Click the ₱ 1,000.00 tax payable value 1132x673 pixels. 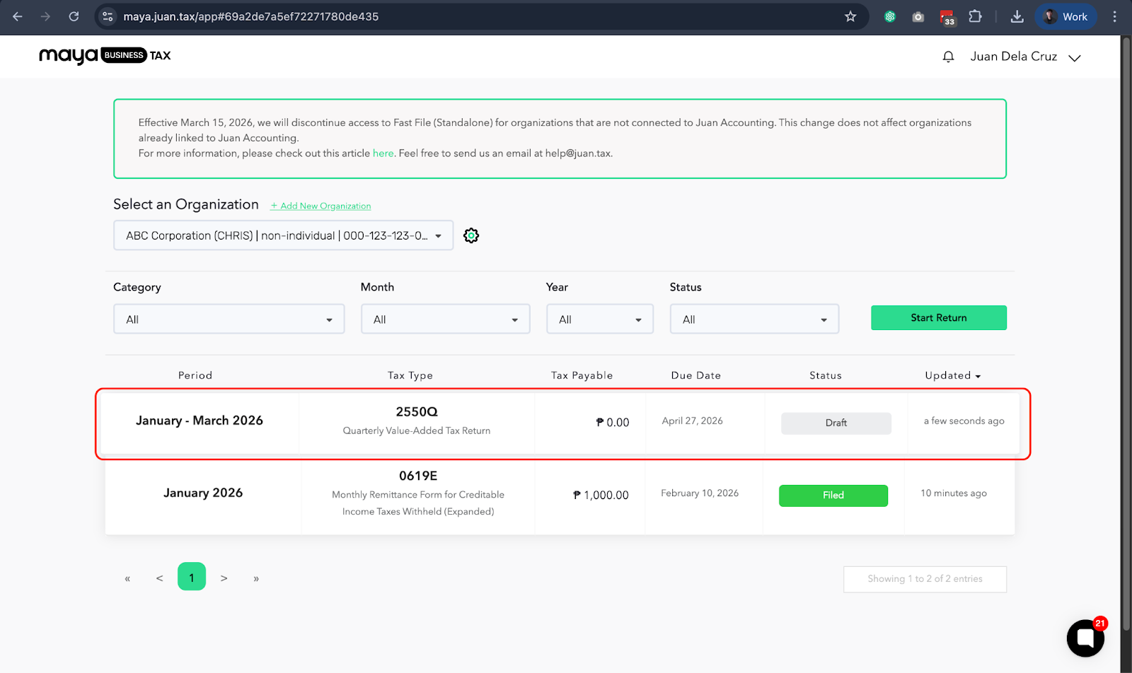click(601, 495)
